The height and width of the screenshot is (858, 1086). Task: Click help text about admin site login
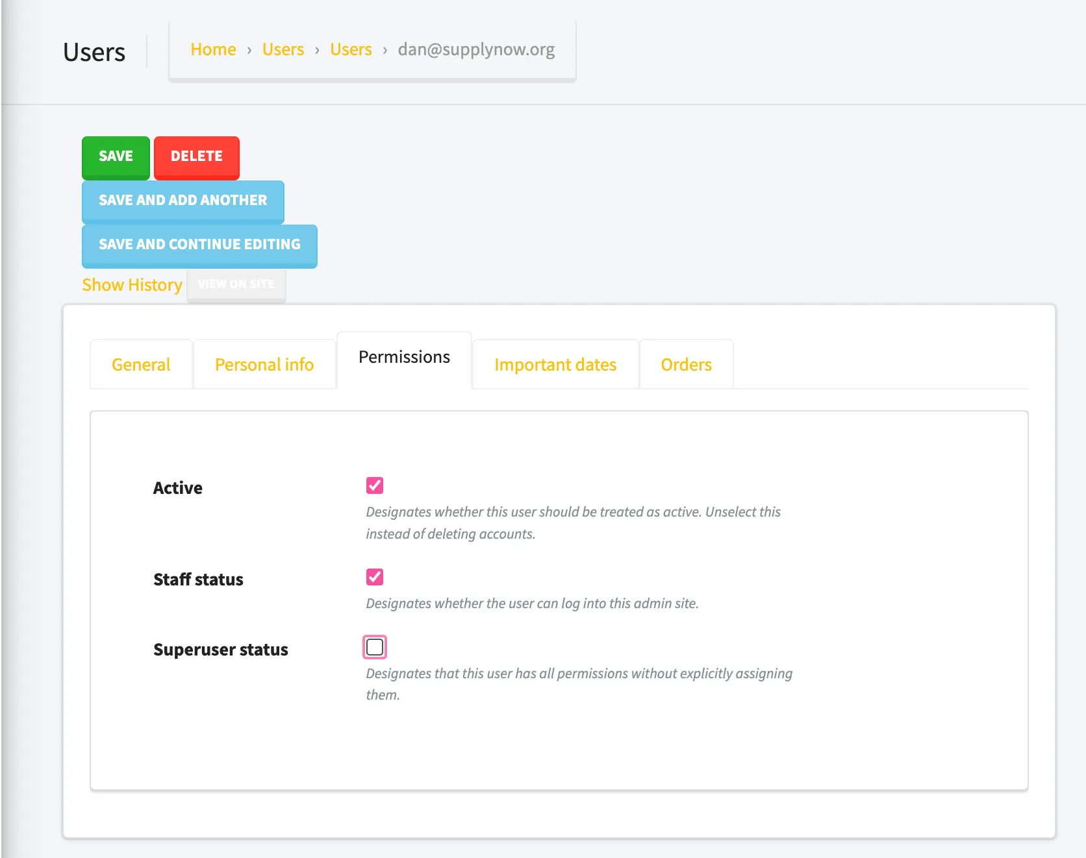pyautogui.click(x=532, y=604)
